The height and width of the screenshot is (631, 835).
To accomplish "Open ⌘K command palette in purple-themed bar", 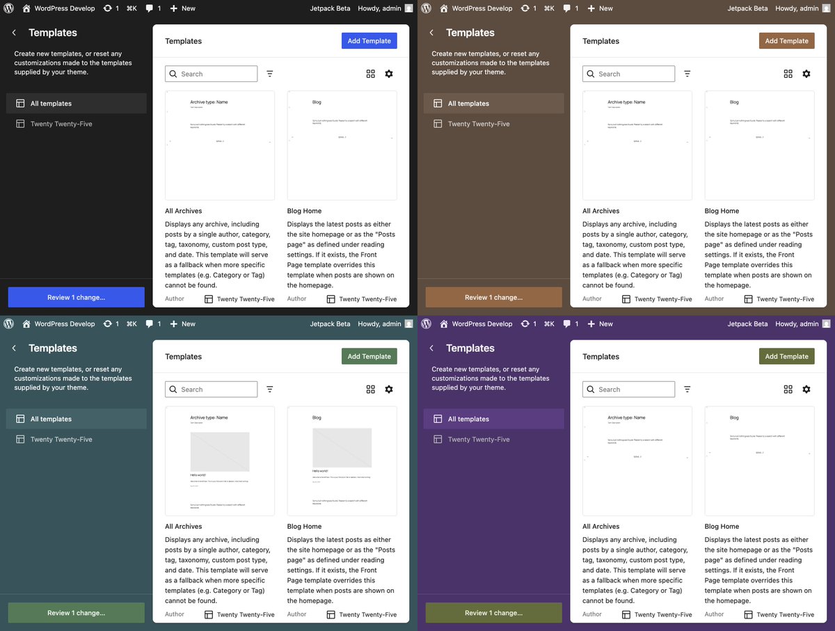I will pos(549,324).
